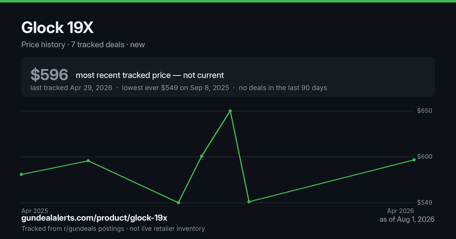Click the last data point near $600
This screenshot has width=456, height=239.
(x=414, y=160)
